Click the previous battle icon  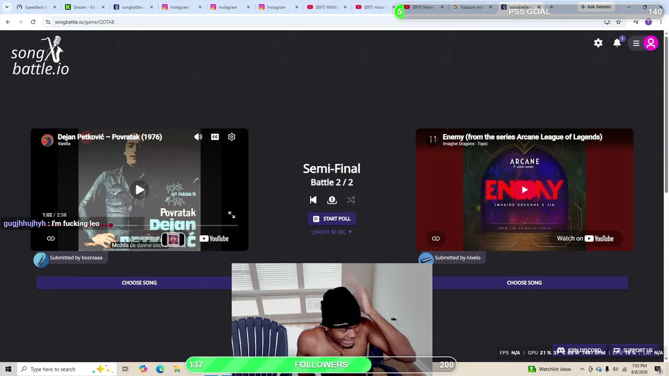(313, 199)
